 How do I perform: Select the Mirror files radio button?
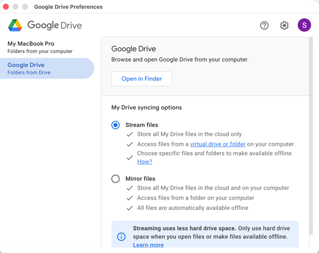tap(115, 179)
